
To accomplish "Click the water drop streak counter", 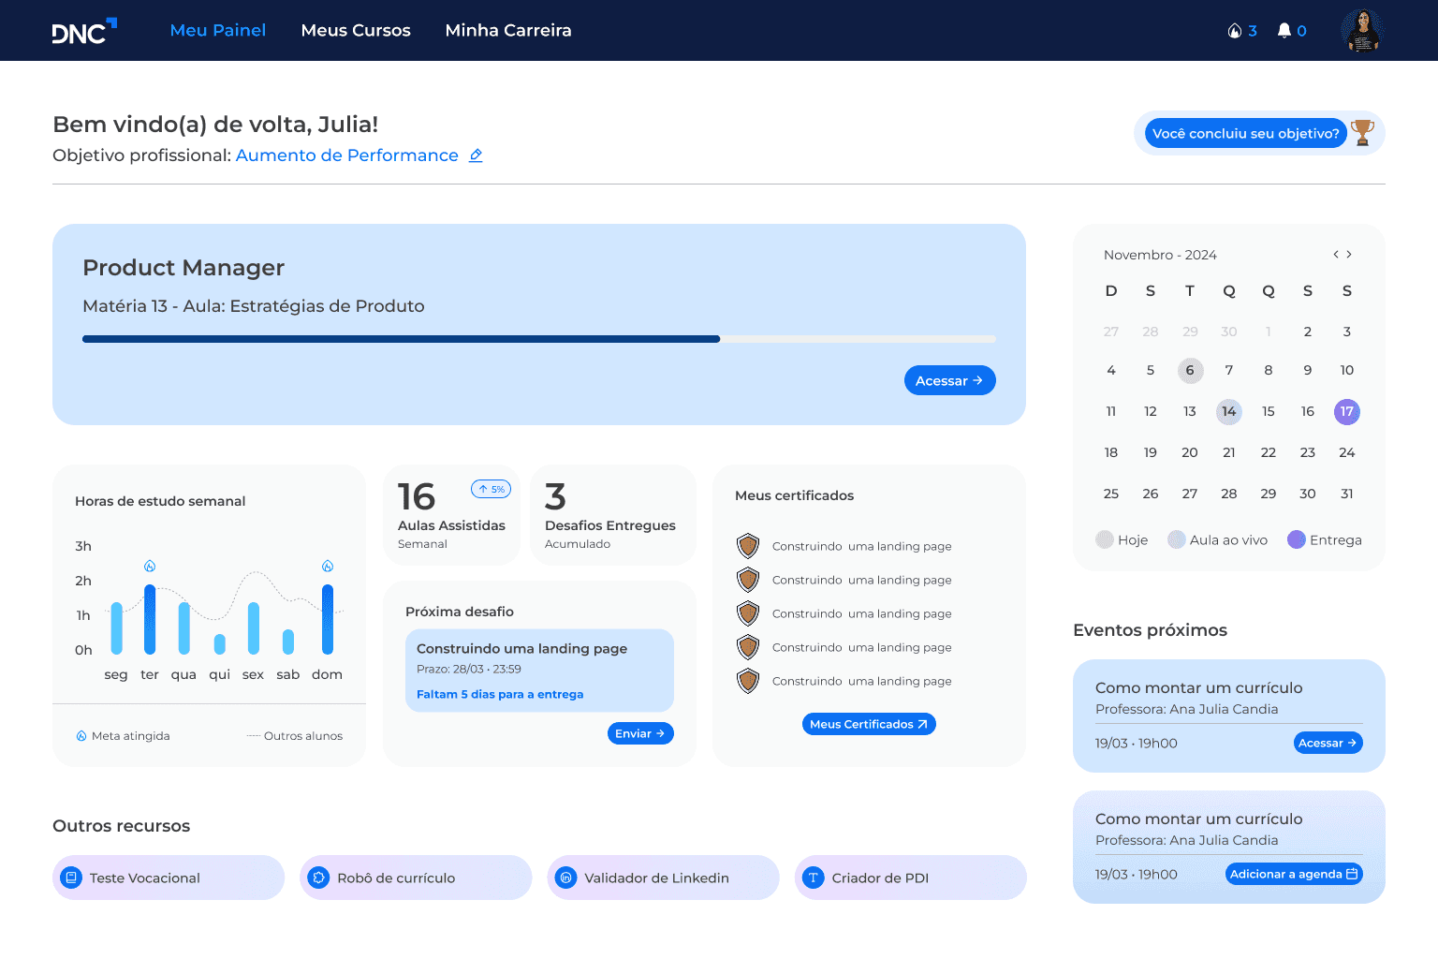I will 1234,30.
